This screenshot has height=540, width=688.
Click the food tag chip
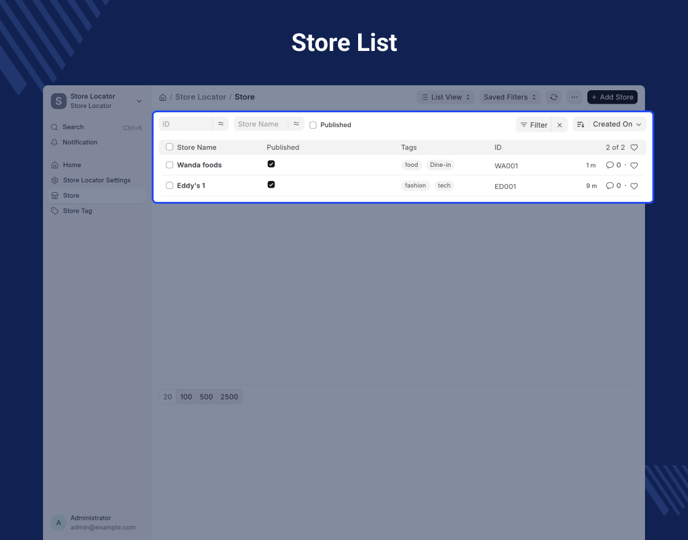412,165
